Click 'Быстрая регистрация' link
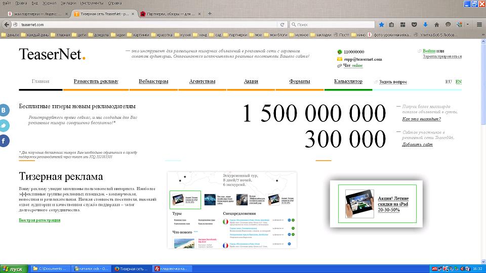486x273 pixels. click(39, 220)
